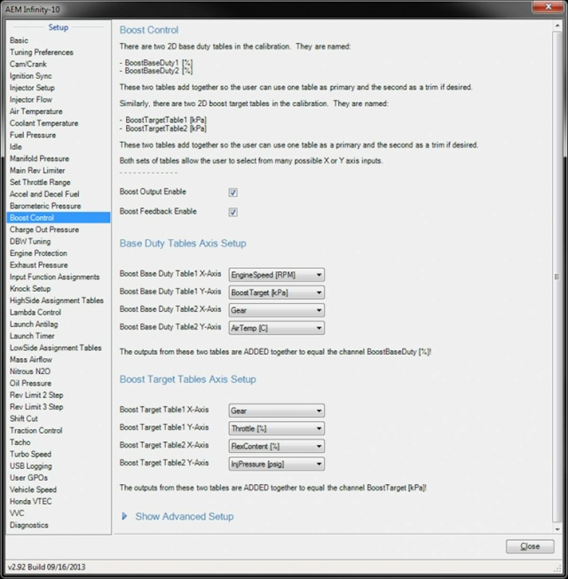This screenshot has width=568, height=579.
Task: Enable the Boost Output Enable checkbox
Action: pos(232,192)
